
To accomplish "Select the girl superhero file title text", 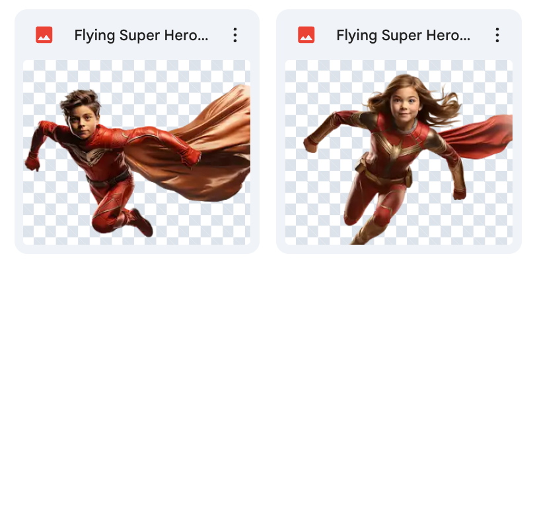I will click(x=403, y=36).
